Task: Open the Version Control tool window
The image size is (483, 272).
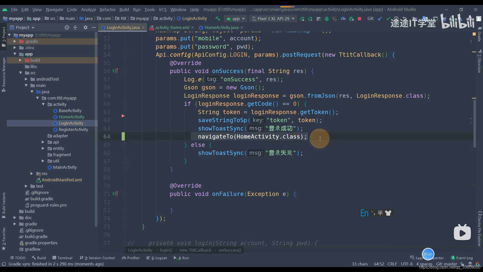Action: (97, 258)
